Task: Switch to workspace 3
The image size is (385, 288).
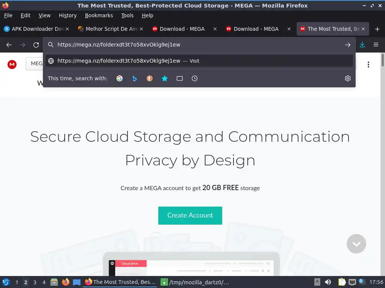Action: pos(35,282)
